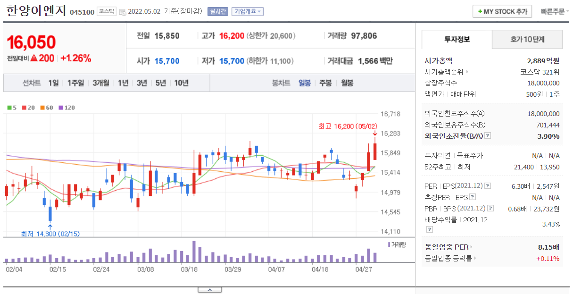This screenshot has height=294, width=573.
Task: Click the 고가 value 16,200
Action: 232,36
